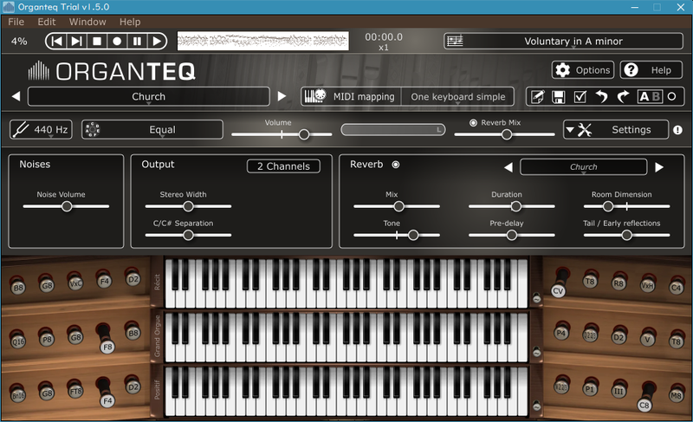Switch between A and B preset comparison
This screenshot has width=693, height=422.
(650, 96)
